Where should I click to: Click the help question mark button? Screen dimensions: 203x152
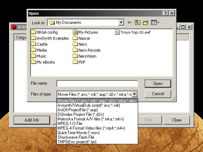click(x=165, y=13)
